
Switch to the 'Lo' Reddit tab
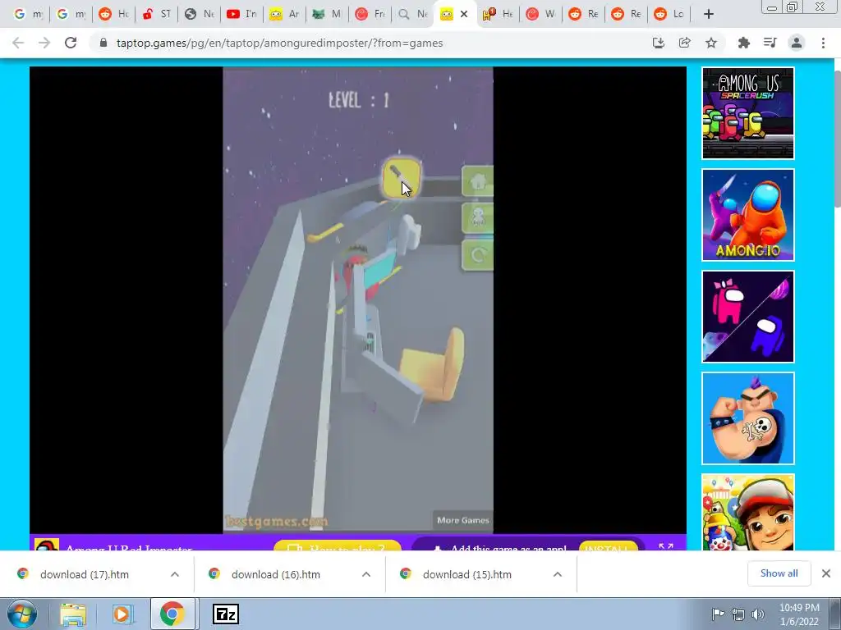click(x=669, y=14)
